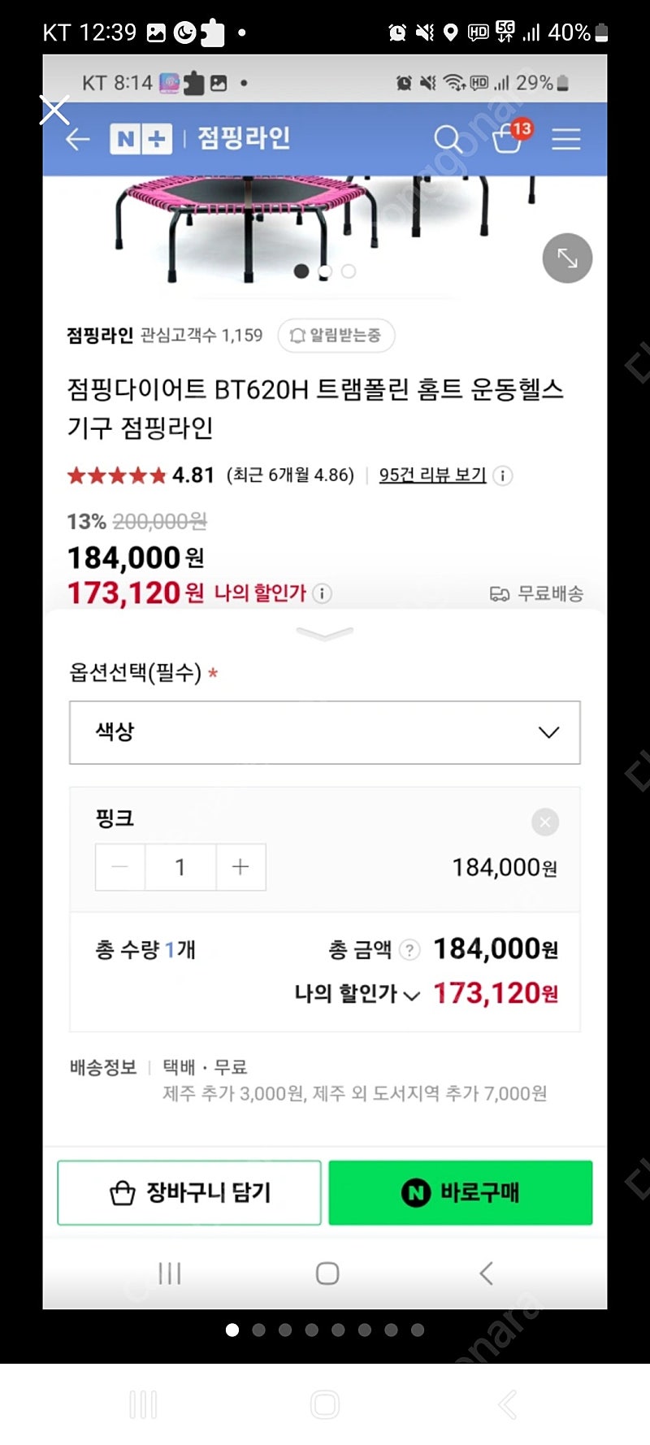Collapse the option panel with handle chevron

click(325, 633)
